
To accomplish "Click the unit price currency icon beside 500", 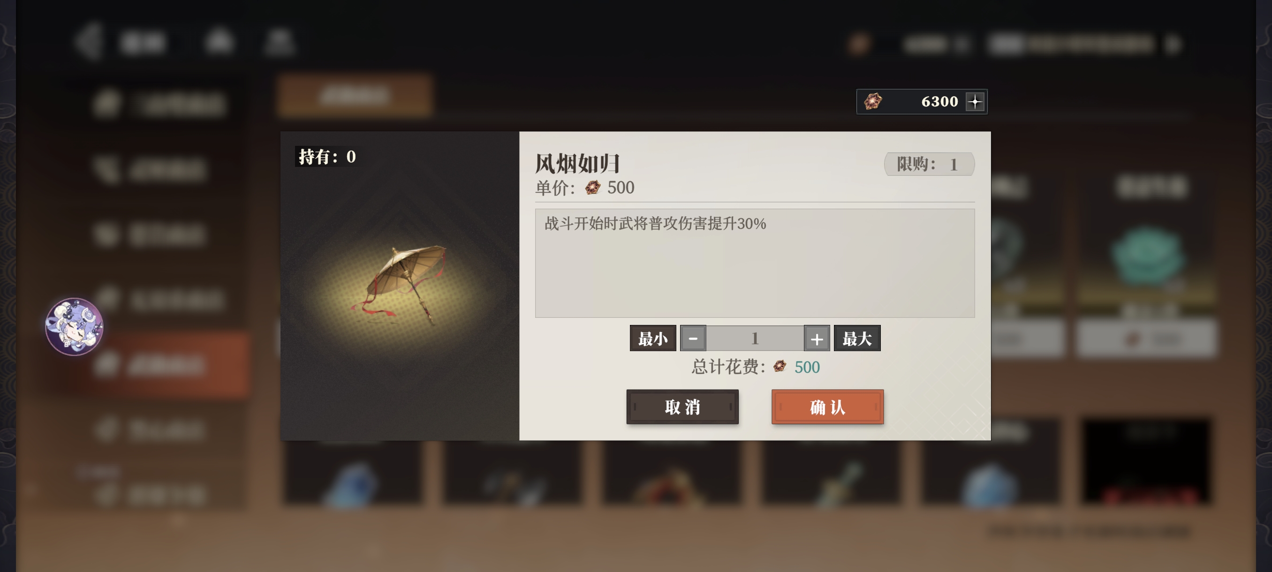I will 592,188.
